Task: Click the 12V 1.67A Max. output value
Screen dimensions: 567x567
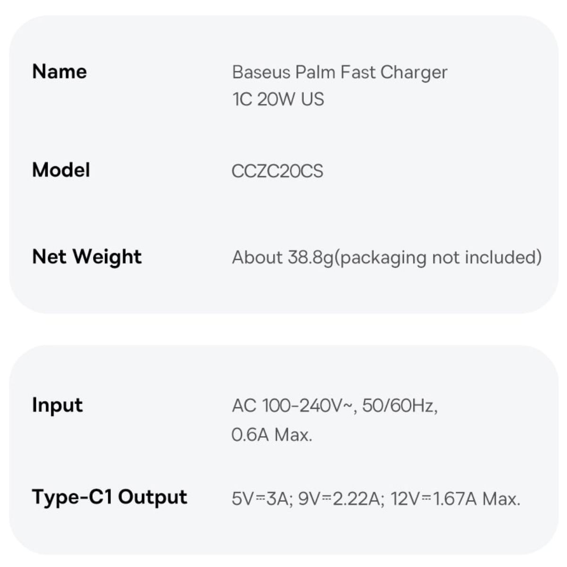Action: (x=455, y=499)
